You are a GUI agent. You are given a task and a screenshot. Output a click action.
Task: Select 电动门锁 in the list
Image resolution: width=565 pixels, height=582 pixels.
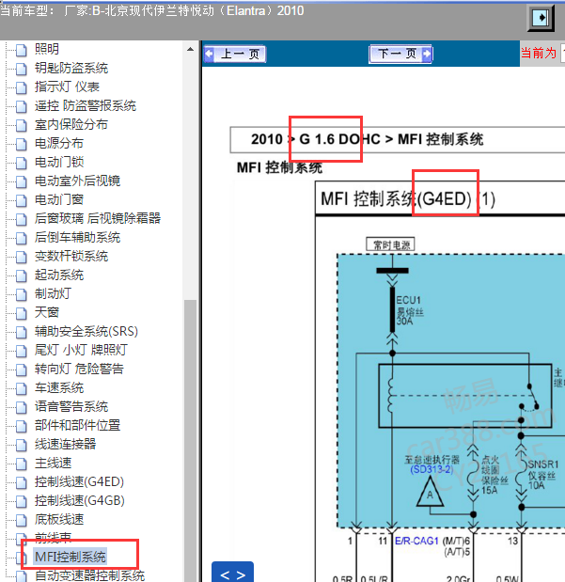[59, 163]
